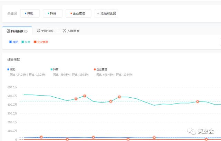Click the 同比 -24.23% statistic under 减肥

(18, 75)
